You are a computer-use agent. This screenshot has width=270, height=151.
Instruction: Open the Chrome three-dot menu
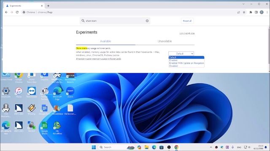(x=267, y=12)
